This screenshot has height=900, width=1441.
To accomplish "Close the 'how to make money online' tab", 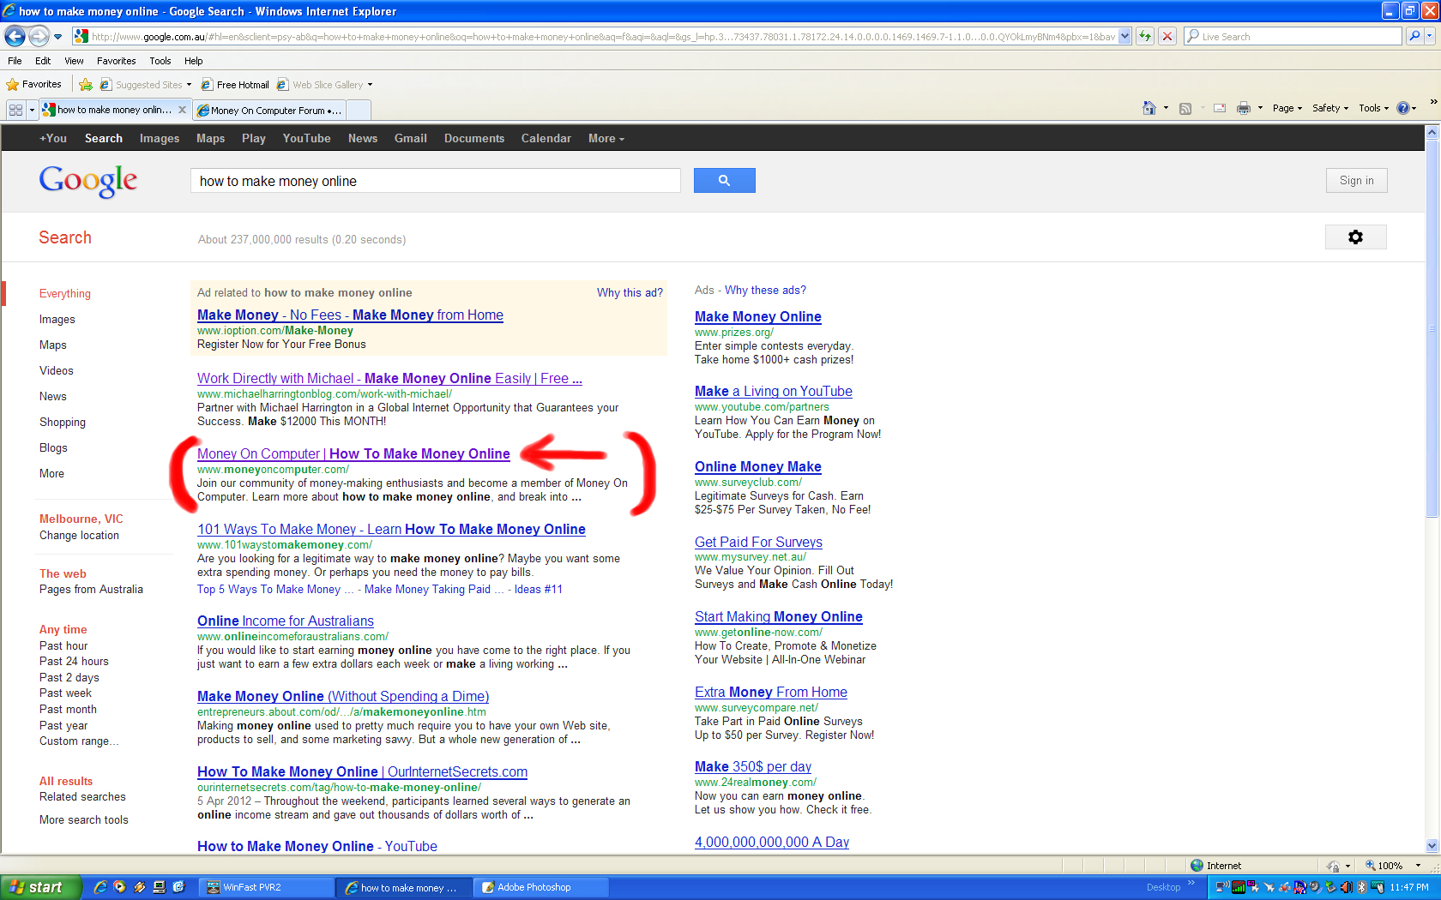I will tap(182, 110).
